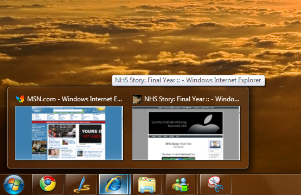This screenshot has height=195, width=301.
Task: Click the MSN butterfly icon in preview title
Action: [20, 99]
